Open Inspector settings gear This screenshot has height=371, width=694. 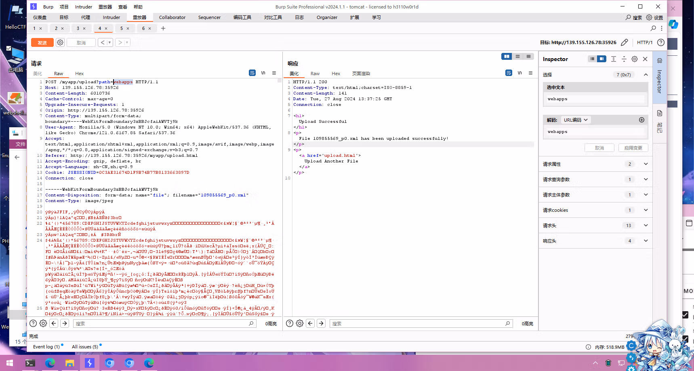pyautogui.click(x=635, y=59)
